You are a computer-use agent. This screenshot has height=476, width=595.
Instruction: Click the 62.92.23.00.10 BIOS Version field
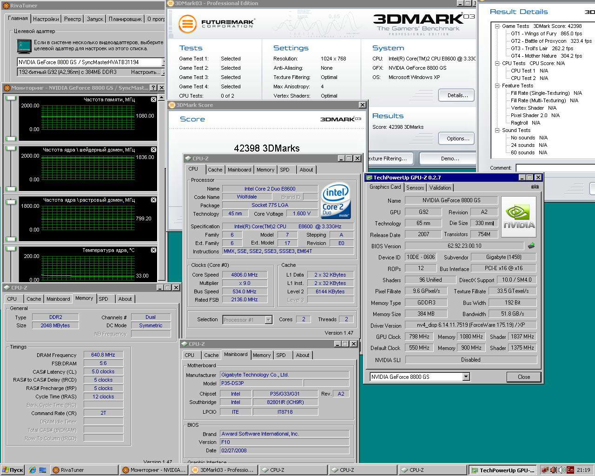coord(464,246)
